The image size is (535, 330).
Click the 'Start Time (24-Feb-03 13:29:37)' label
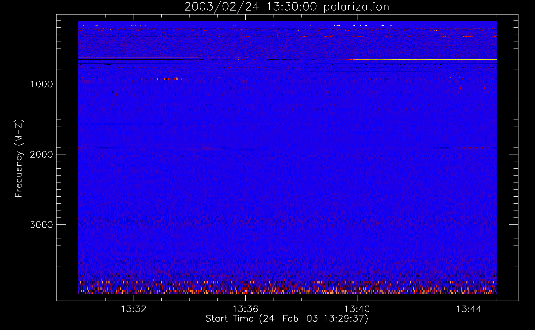(x=287, y=318)
